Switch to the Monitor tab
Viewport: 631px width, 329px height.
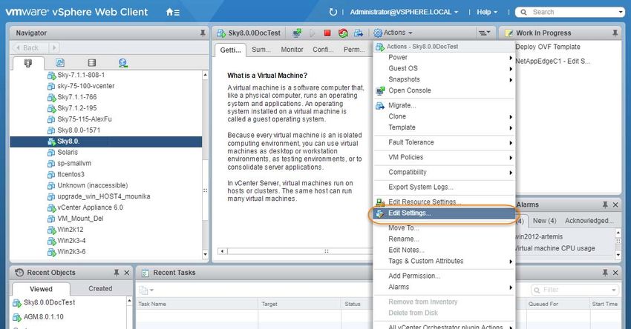tap(292, 50)
